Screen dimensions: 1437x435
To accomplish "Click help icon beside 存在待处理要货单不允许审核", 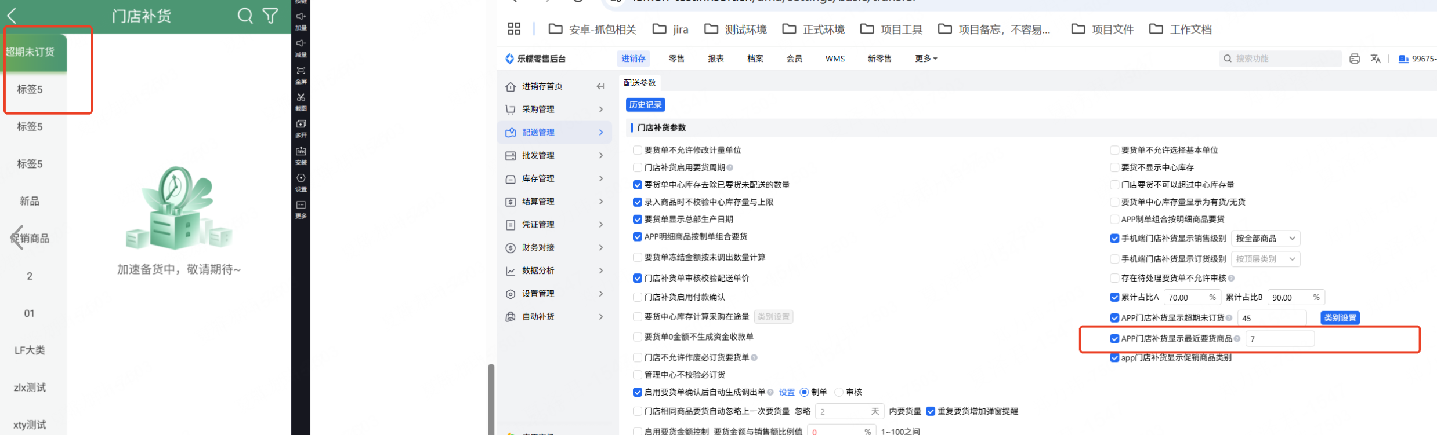I will point(1231,278).
